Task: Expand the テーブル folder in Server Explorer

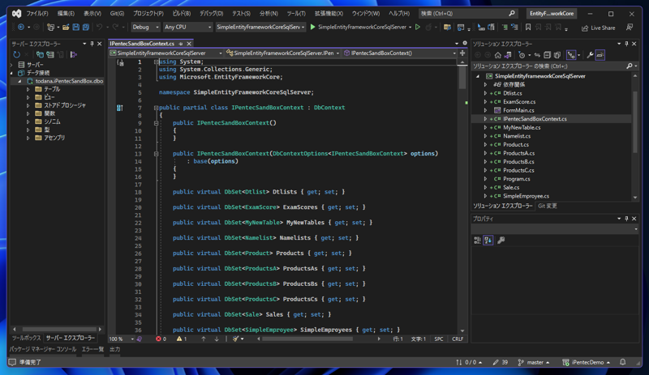Action: coord(28,89)
